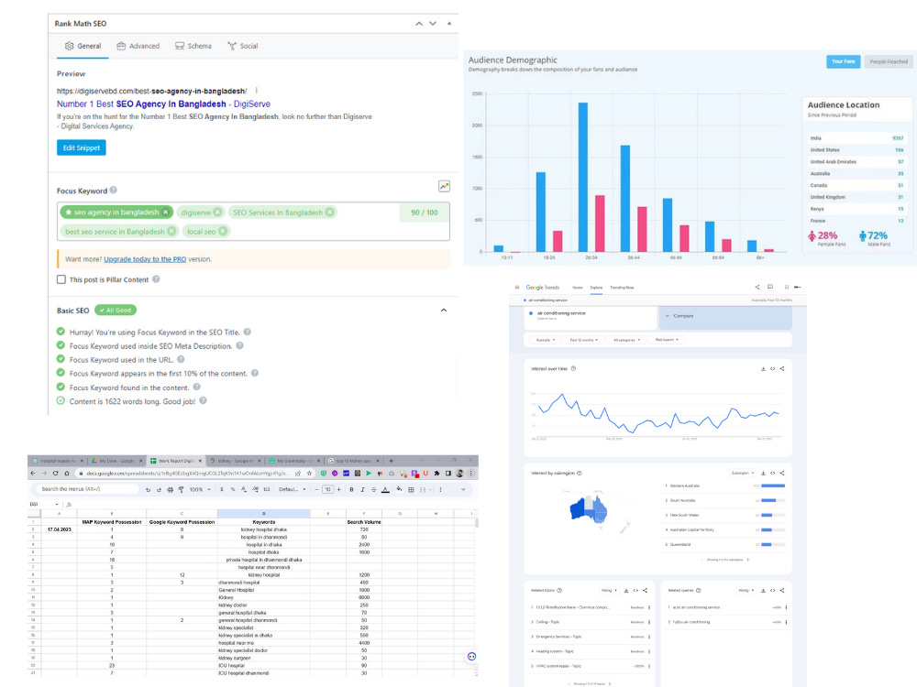This screenshot has height=687, width=917.
Task: Click Print icon in Sheets toolbar
Action: 170,489
